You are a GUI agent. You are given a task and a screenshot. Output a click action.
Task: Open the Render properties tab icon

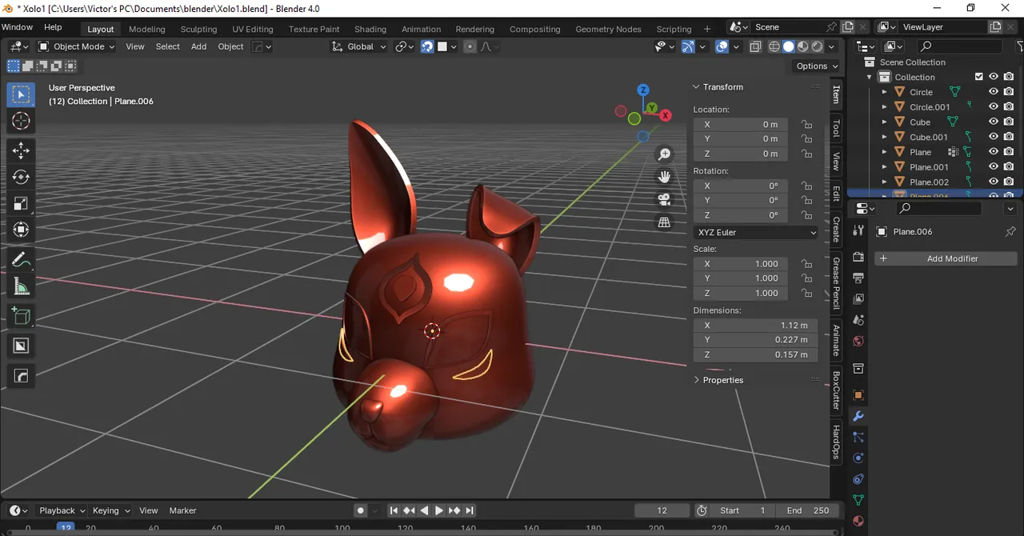(x=858, y=257)
